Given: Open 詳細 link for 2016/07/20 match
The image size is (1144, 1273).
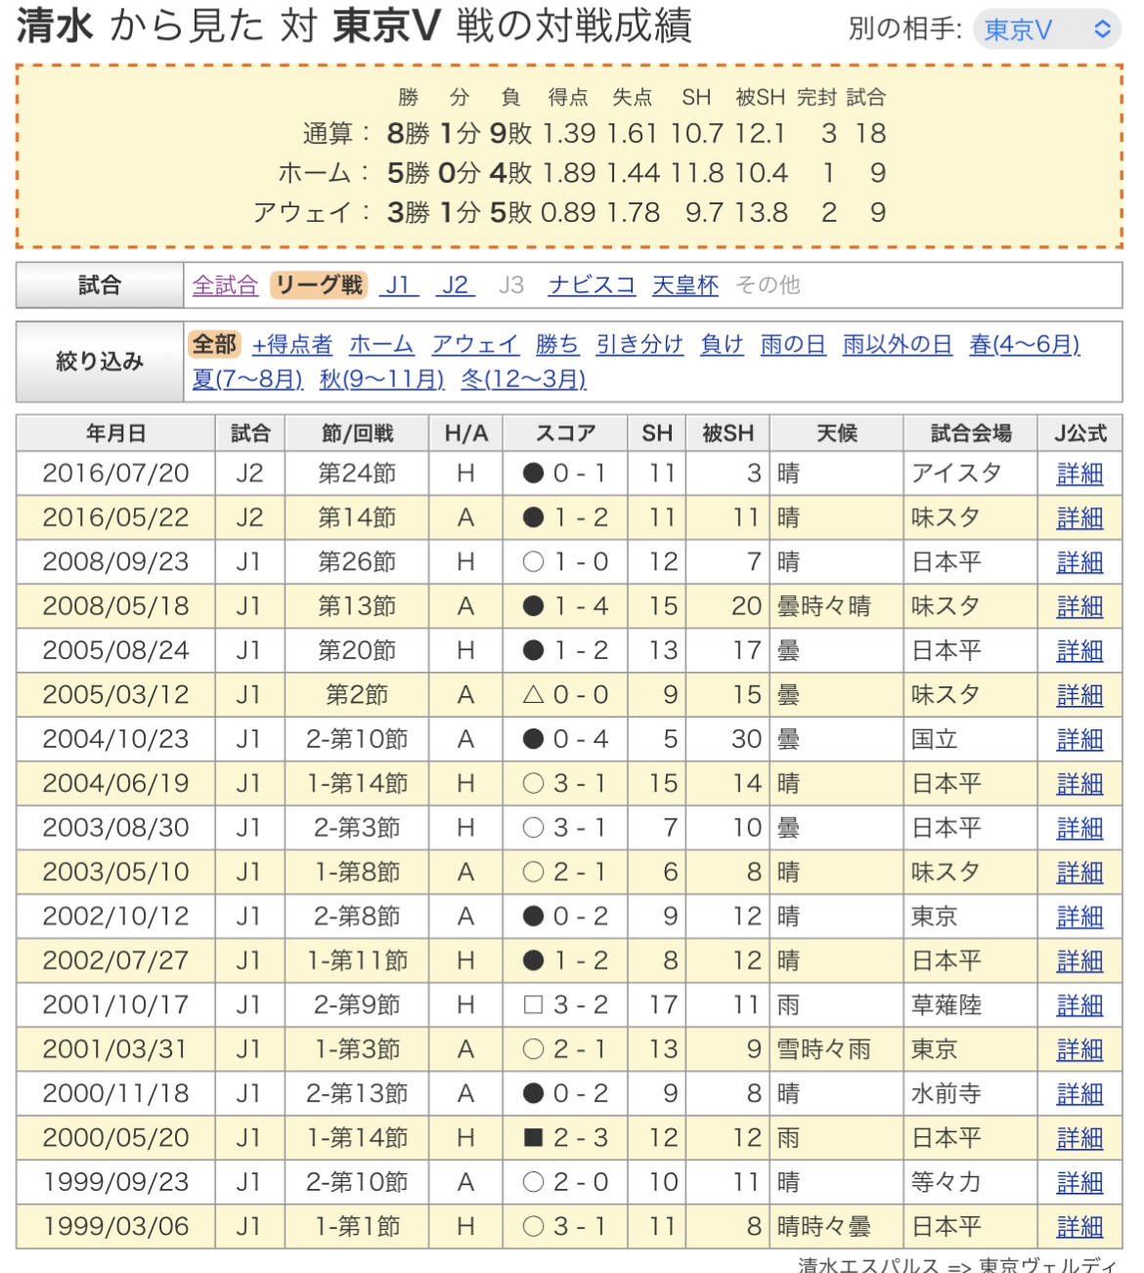Looking at the screenshot, I should point(1079,473).
